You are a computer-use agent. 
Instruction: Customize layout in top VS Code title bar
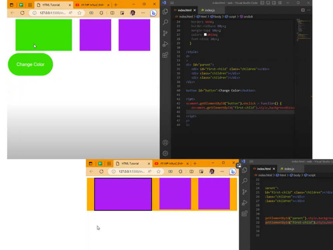(280, 3)
